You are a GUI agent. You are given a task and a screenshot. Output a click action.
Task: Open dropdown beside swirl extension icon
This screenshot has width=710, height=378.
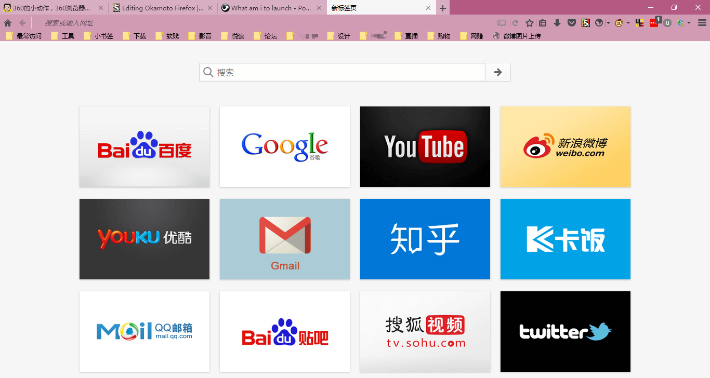point(689,23)
